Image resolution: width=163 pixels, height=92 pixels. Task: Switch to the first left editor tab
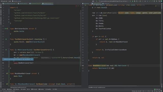[9, 4]
